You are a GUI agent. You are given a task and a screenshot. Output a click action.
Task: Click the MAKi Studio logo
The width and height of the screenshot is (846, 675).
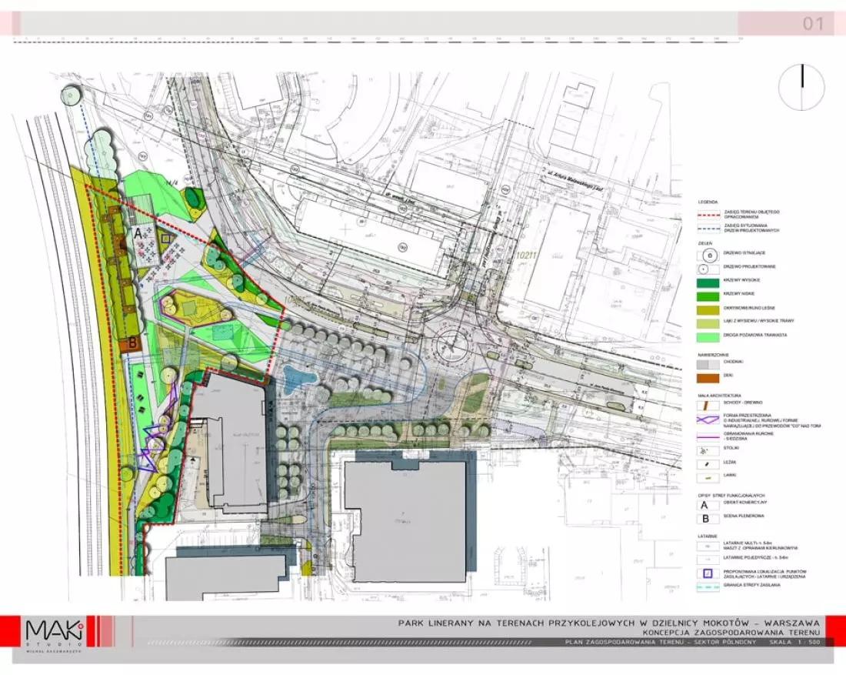click(x=55, y=636)
